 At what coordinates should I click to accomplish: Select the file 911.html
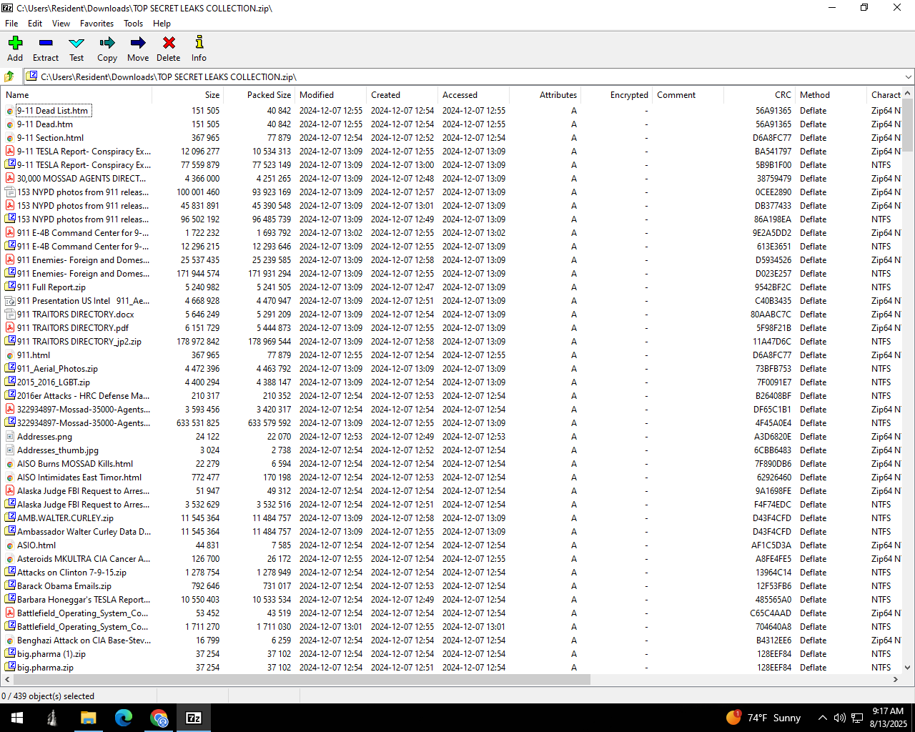click(x=34, y=355)
